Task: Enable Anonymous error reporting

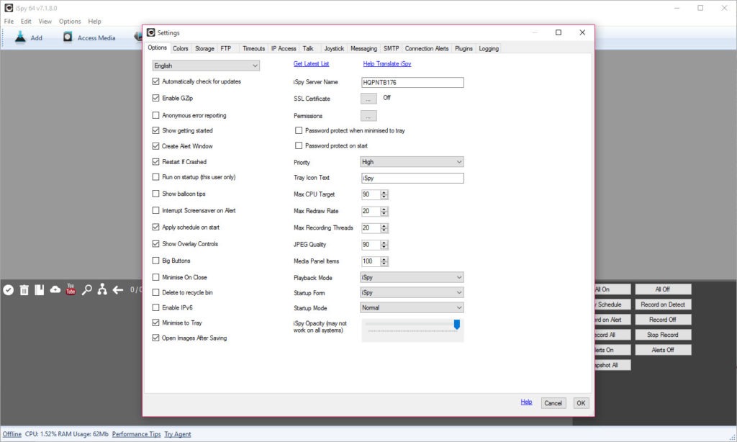Action: [x=155, y=115]
